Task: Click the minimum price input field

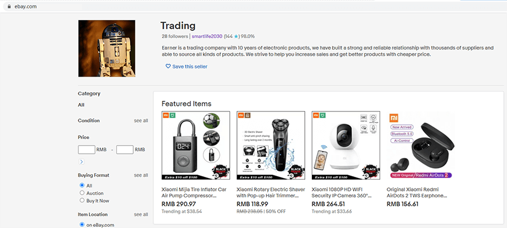Action: pos(87,150)
